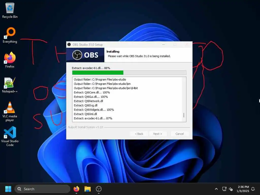Click the Cancel button in OBS Setup

click(x=180, y=134)
